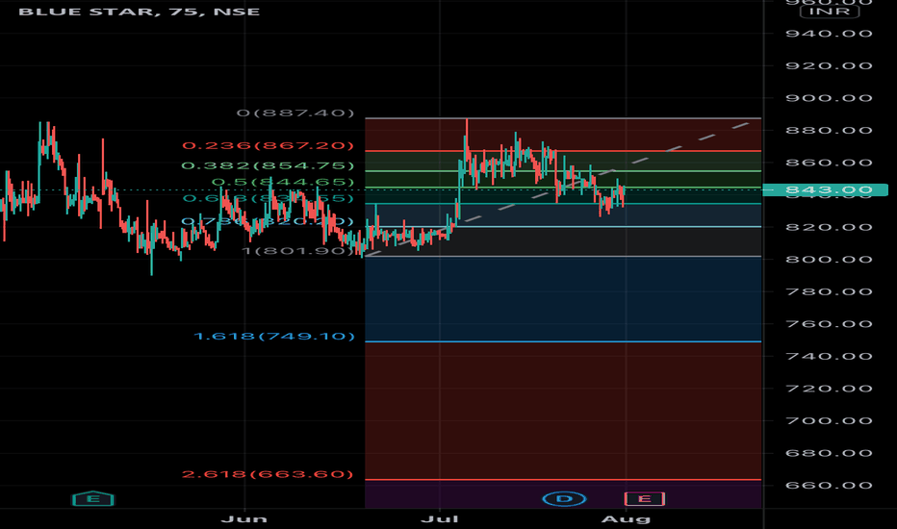The height and width of the screenshot is (529, 897).
Task: Click the Jul label on time axis
Action: [439, 518]
